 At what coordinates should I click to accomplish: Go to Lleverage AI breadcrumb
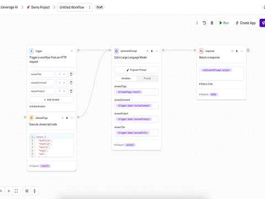click(9, 7)
